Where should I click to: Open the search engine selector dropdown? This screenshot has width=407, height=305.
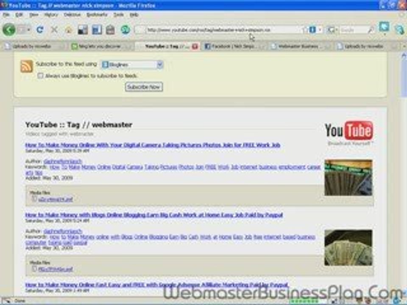tap(332, 30)
